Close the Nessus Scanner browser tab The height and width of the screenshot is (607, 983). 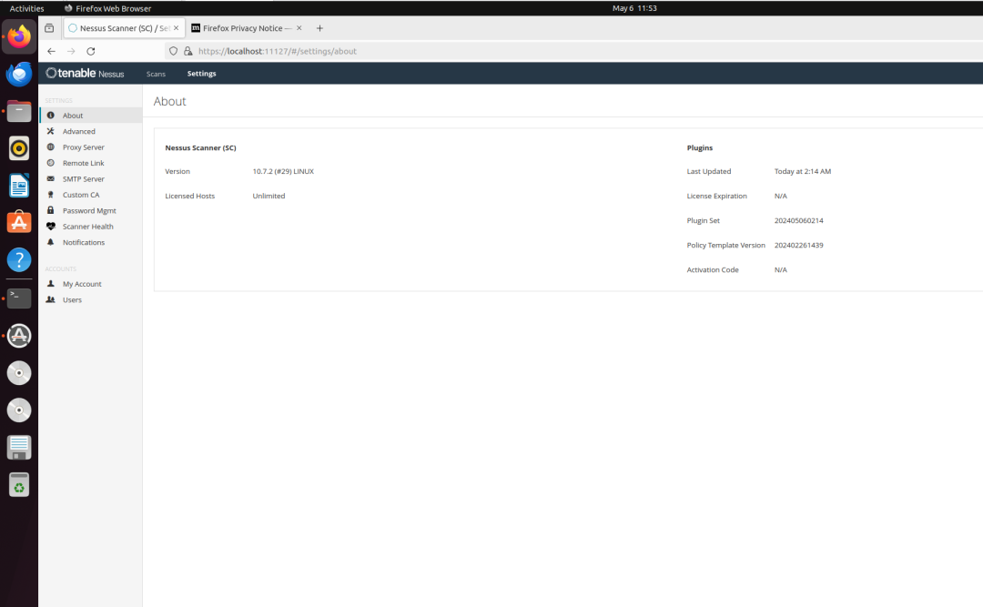pyautogui.click(x=177, y=28)
